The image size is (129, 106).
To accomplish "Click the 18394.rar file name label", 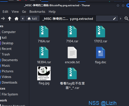I will pyautogui.click(x=44, y=62).
